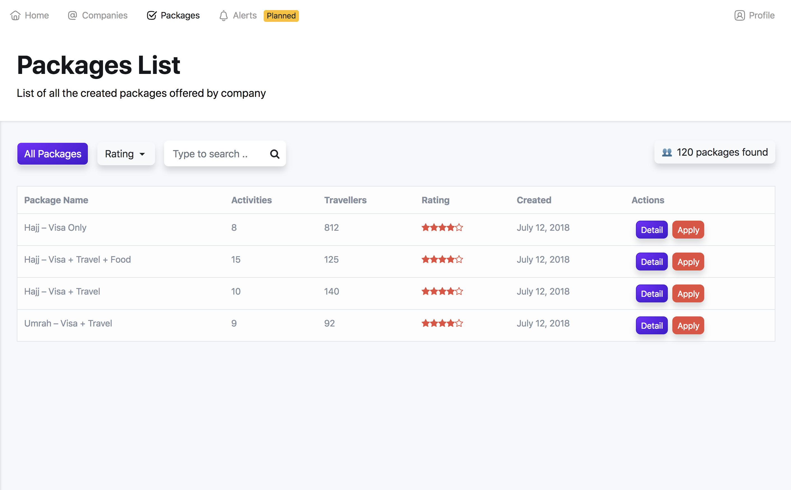This screenshot has width=791, height=490.
Task: Click the Home house icon
Action: [x=15, y=16]
